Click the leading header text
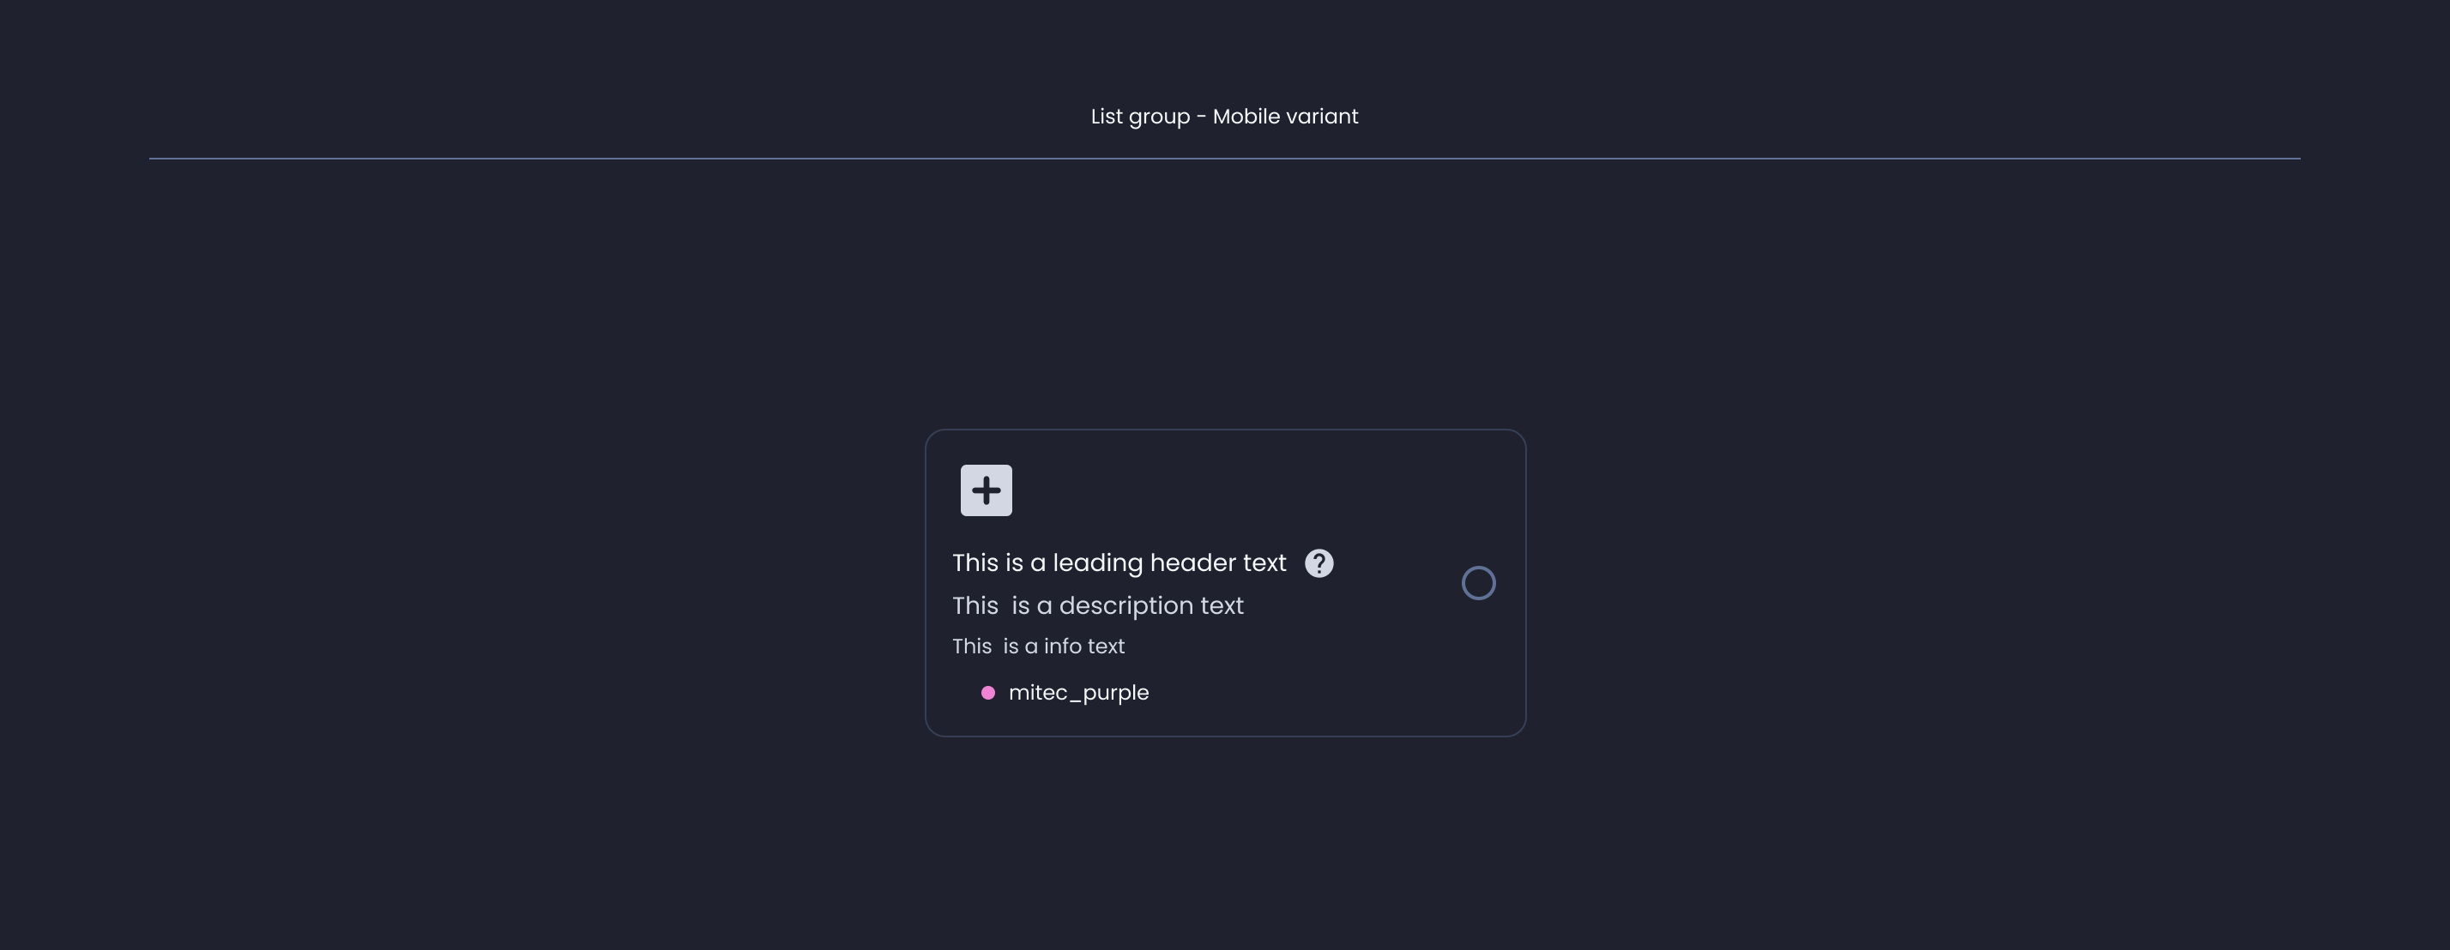 (1119, 563)
